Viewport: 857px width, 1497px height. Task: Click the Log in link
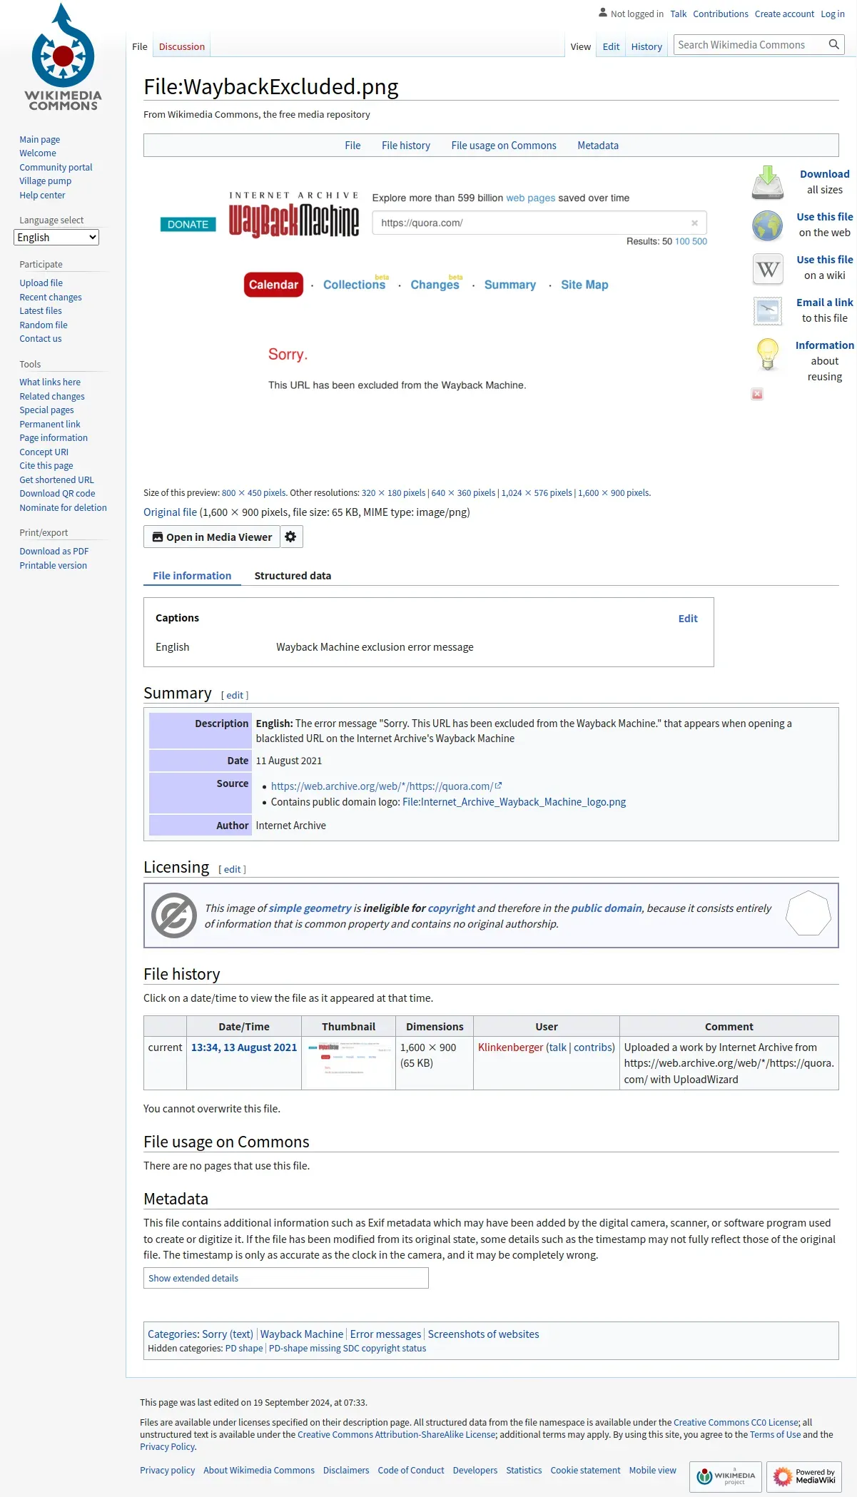[833, 14]
